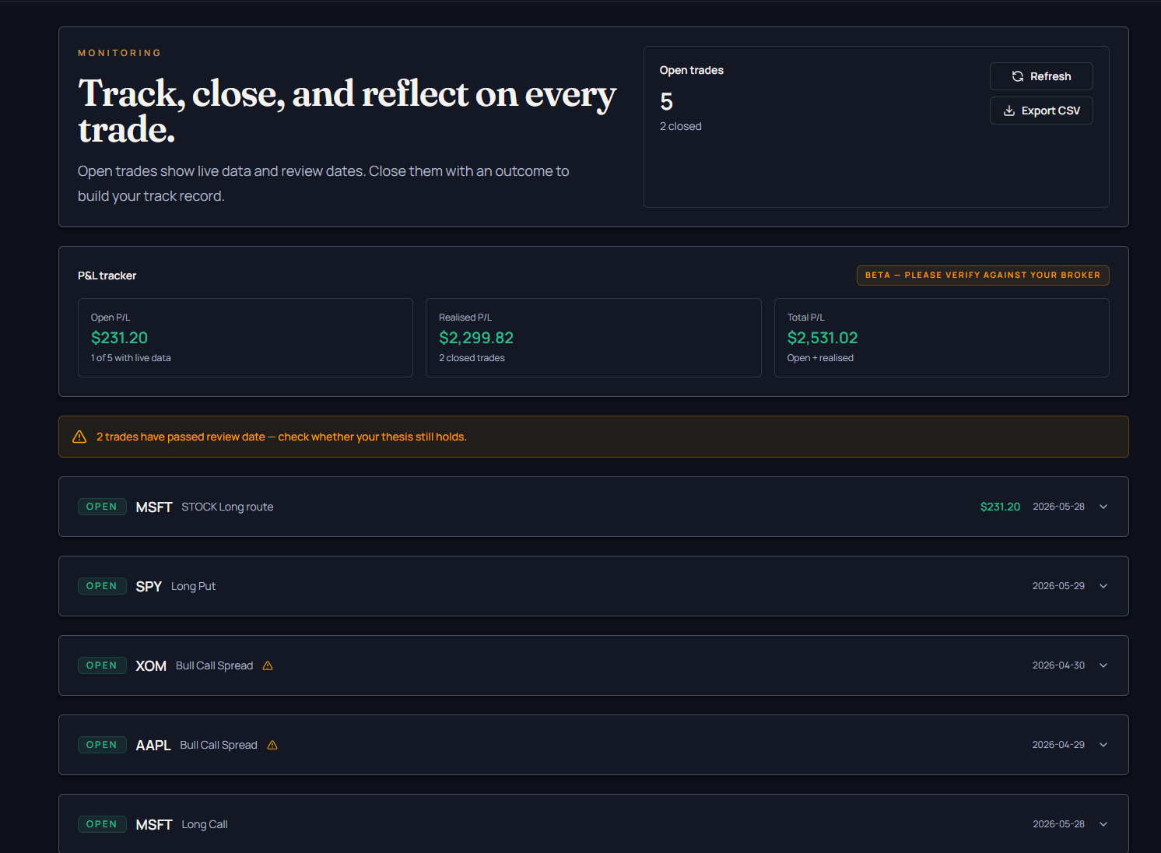
Task: Click the Export CSV button
Action: (x=1041, y=111)
